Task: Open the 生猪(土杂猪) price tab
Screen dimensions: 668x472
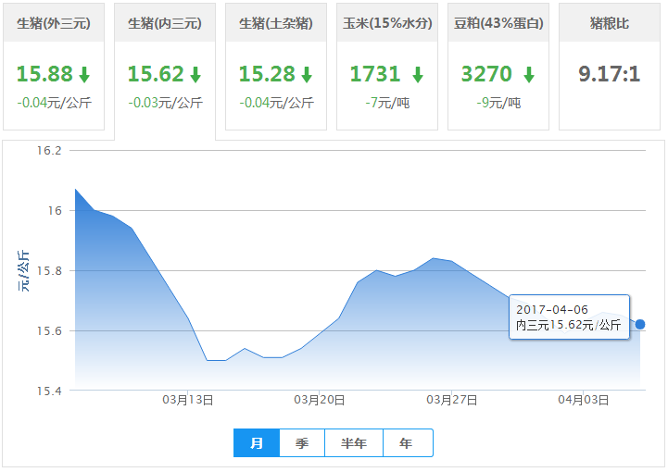Action: (276, 23)
